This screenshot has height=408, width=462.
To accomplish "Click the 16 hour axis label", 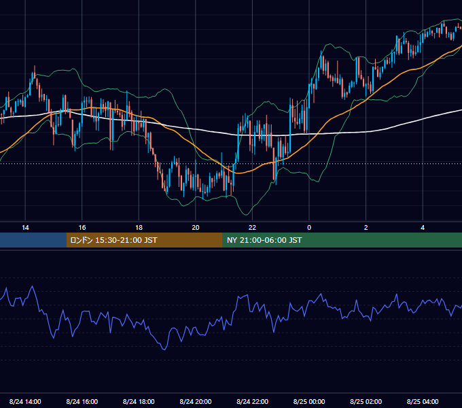I will pos(82,228).
